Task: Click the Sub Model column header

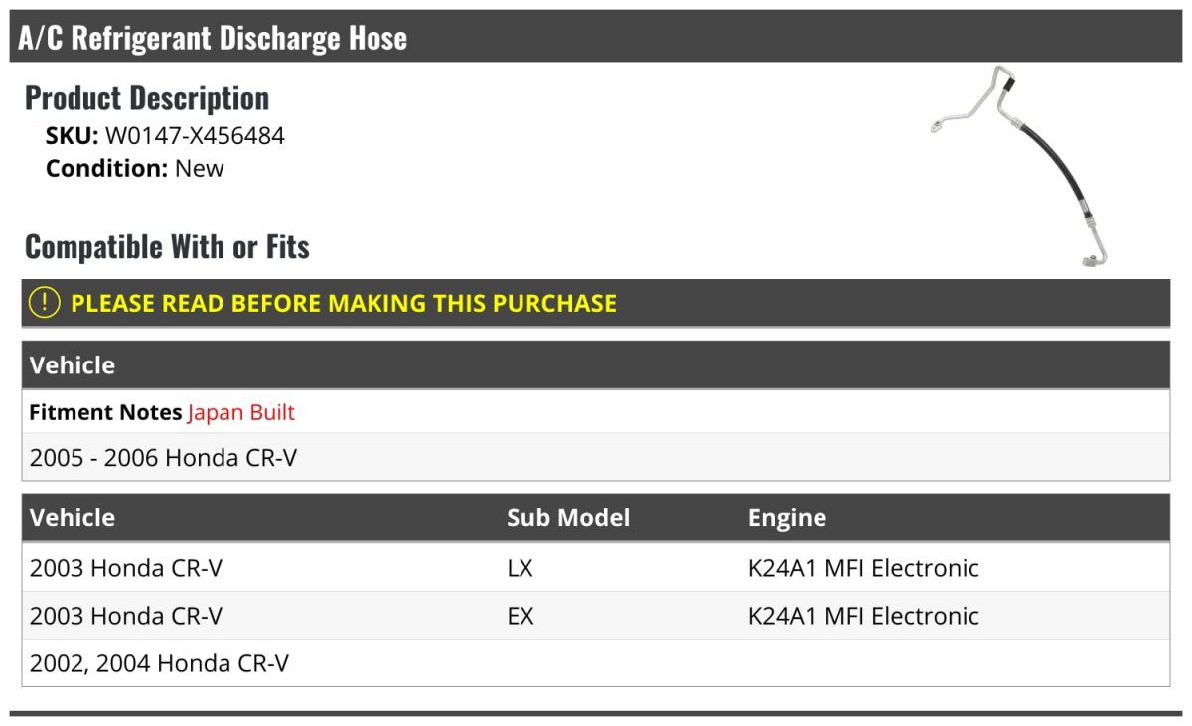Action: [x=568, y=518]
